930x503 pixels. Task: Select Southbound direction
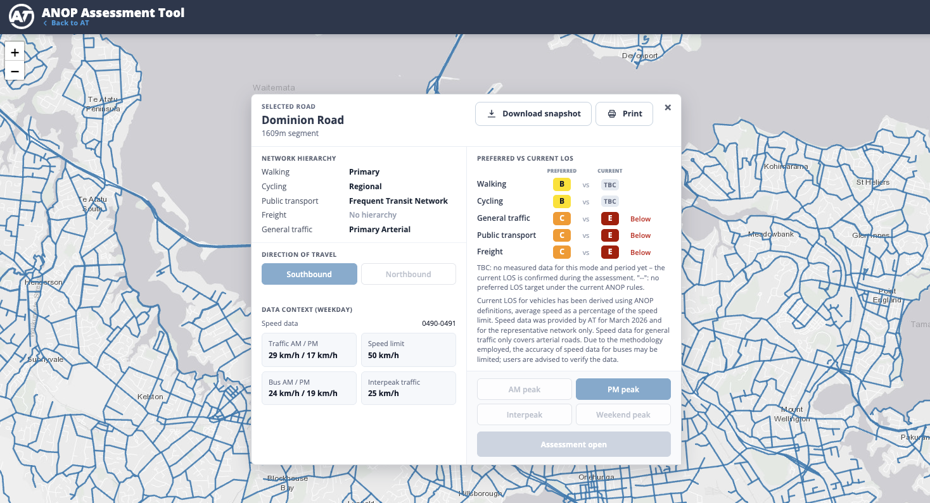309,274
